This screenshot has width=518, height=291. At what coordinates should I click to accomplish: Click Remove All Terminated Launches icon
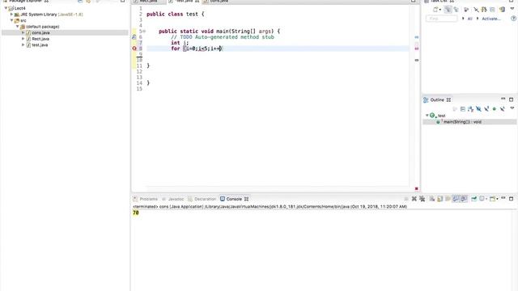[422, 199]
